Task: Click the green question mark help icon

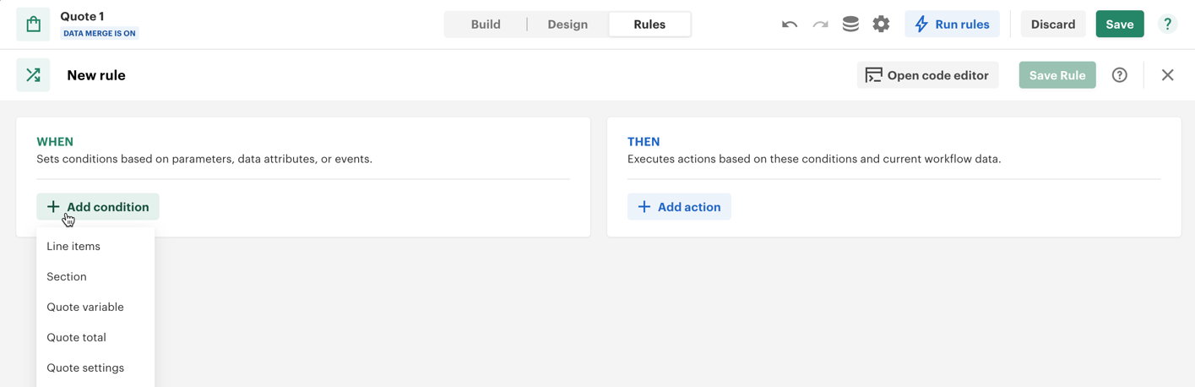Action: tap(1167, 25)
